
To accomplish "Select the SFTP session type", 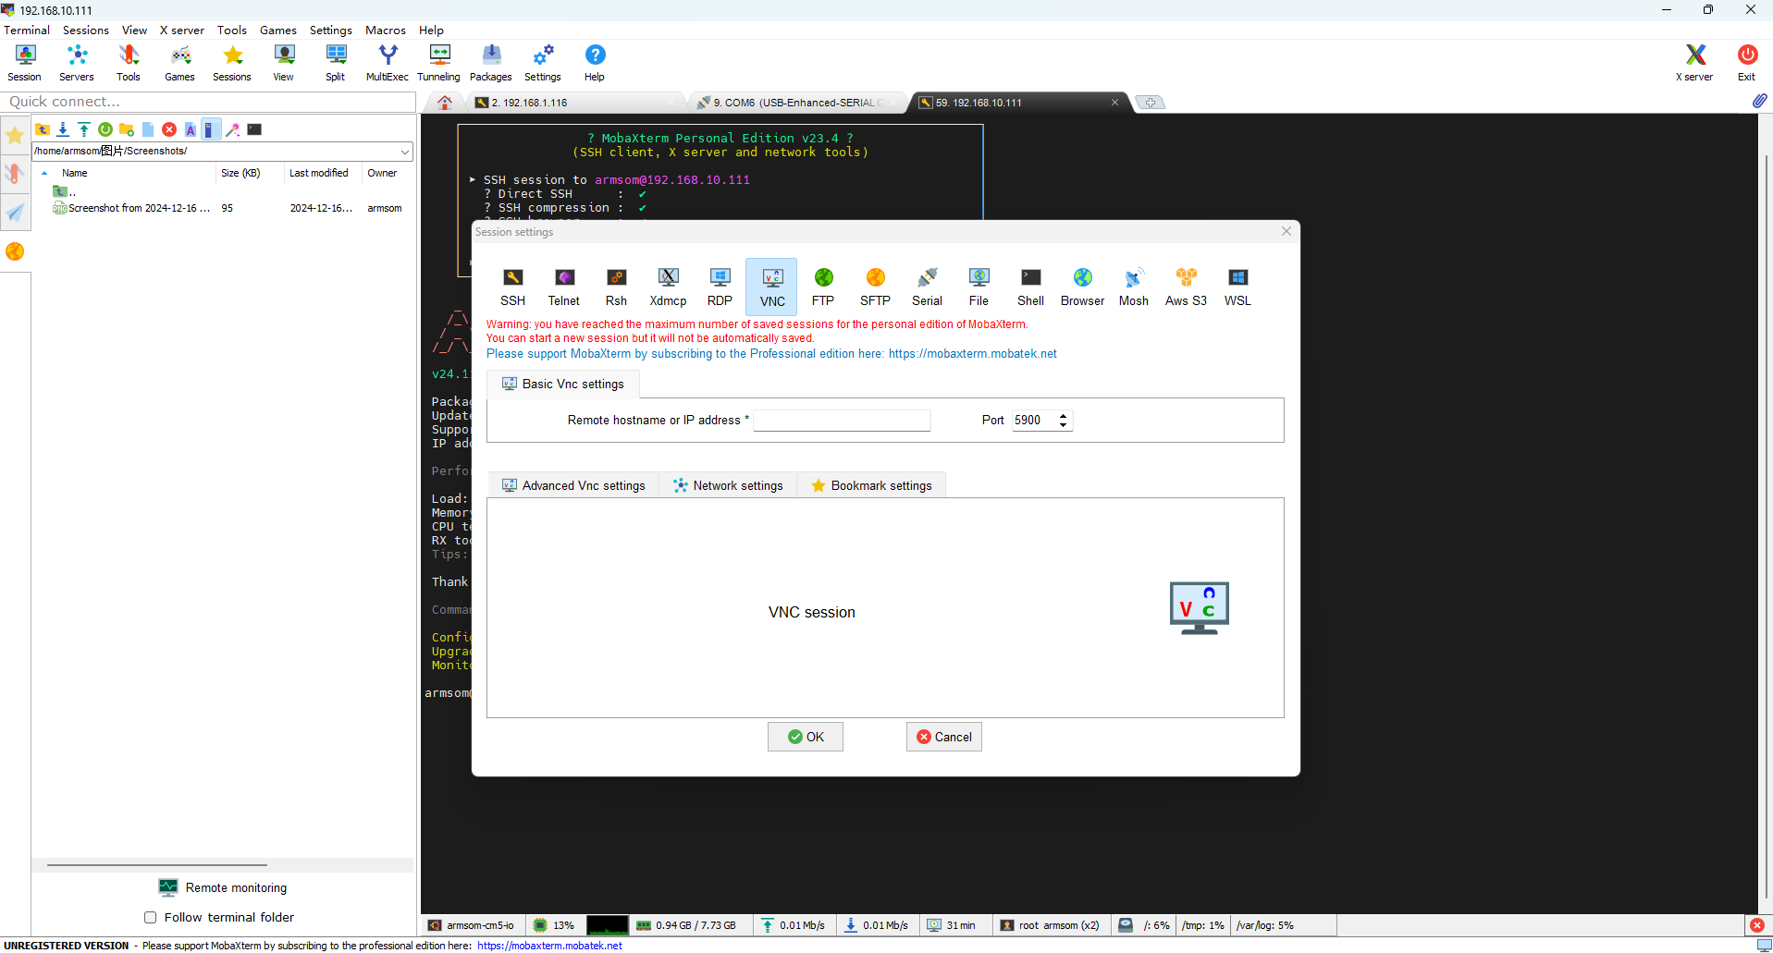I will 874,286.
